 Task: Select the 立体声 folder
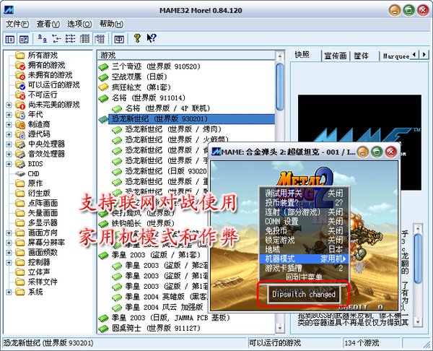(x=39, y=272)
